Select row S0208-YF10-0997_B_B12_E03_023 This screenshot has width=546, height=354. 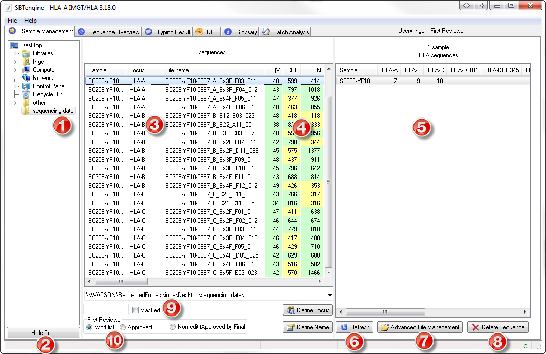(205, 116)
